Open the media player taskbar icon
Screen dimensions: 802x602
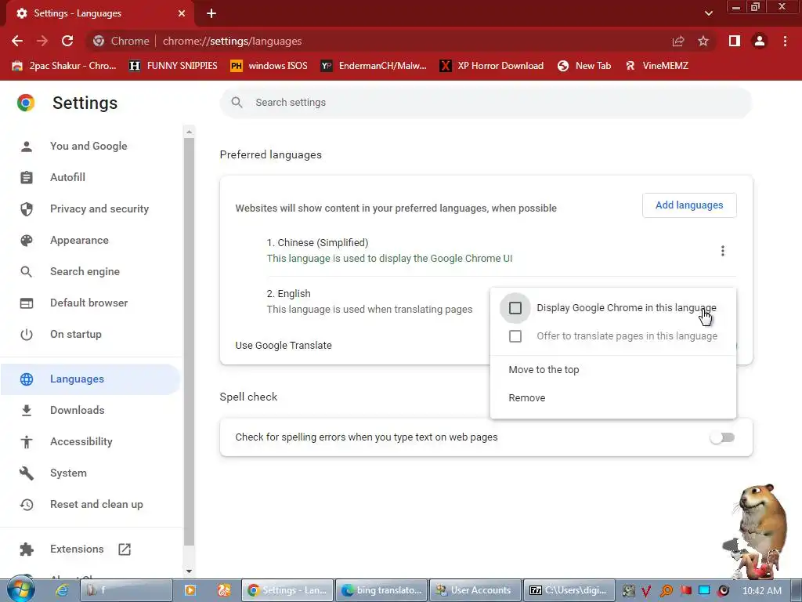pos(190,590)
